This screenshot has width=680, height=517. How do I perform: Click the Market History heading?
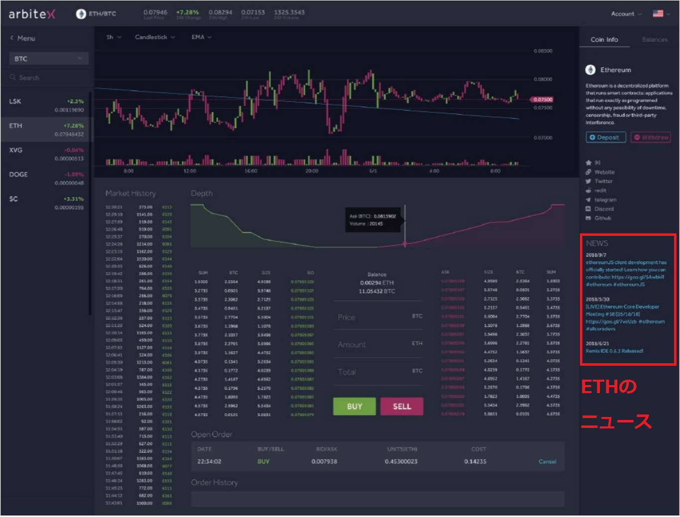pyautogui.click(x=131, y=193)
